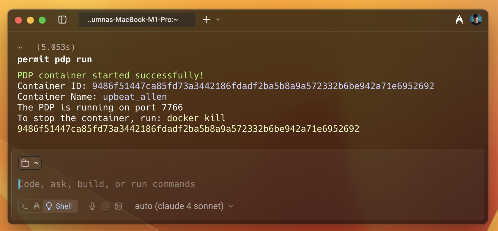
Task: Click the Container ID hash value
Action: [263, 86]
